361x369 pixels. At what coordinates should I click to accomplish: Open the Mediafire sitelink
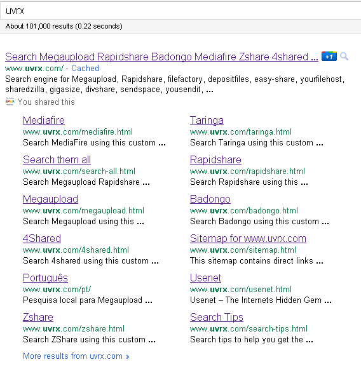tap(44, 120)
